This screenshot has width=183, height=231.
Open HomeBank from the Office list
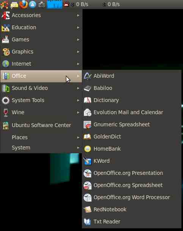[x=131, y=149]
